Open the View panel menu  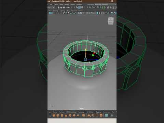[50, 11]
